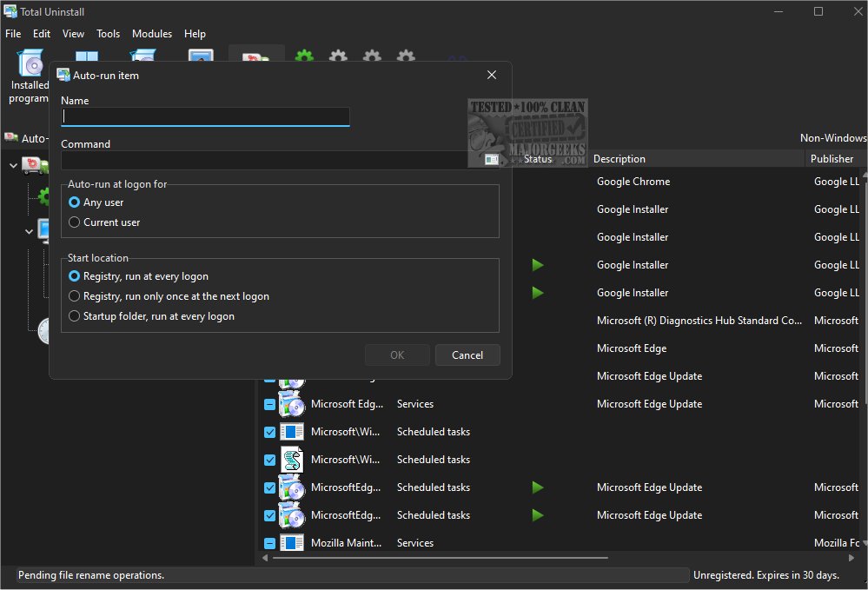Click the green gear toolbar icon
Image resolution: width=868 pixels, height=590 pixels.
(x=303, y=57)
